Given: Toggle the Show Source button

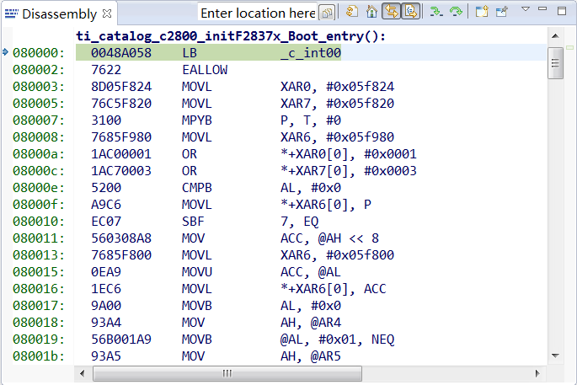Looking at the screenshot, I should coord(410,12).
